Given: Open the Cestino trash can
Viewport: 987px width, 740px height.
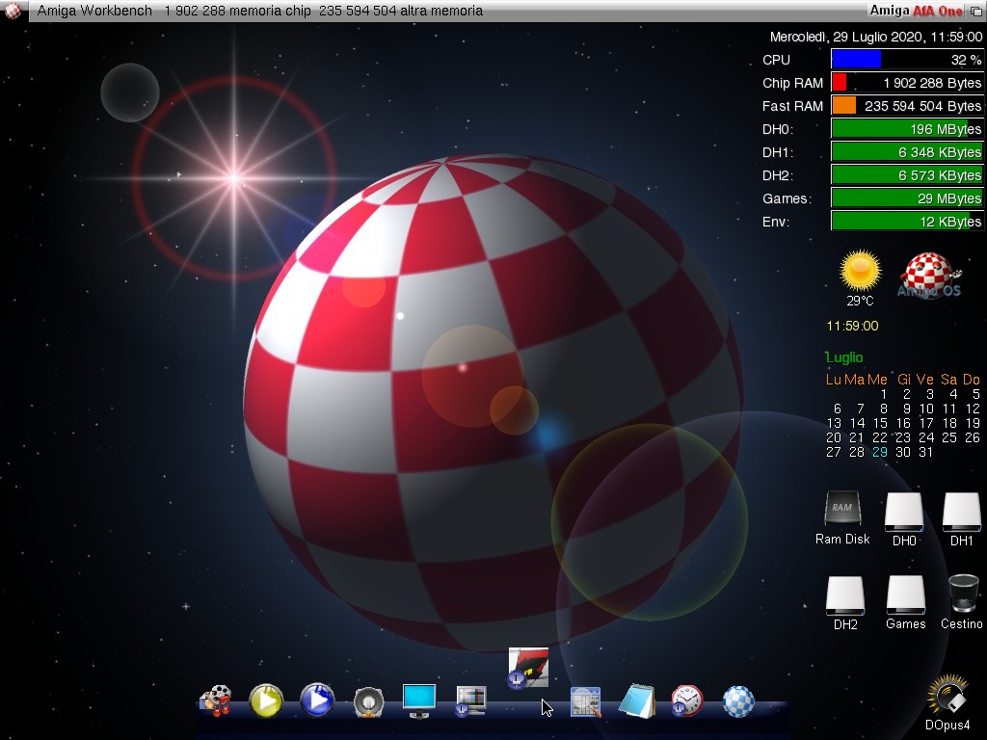Looking at the screenshot, I should 963,595.
